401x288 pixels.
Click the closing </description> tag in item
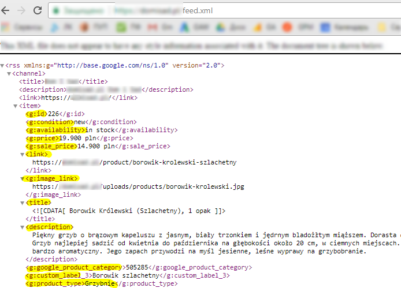(x=51, y=260)
